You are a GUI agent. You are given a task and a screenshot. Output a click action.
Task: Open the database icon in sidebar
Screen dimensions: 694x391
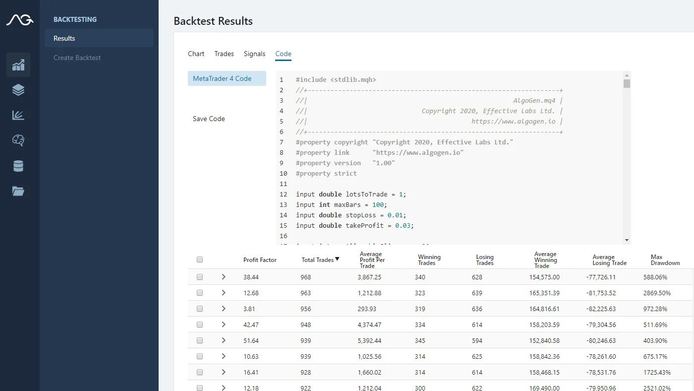pos(18,166)
